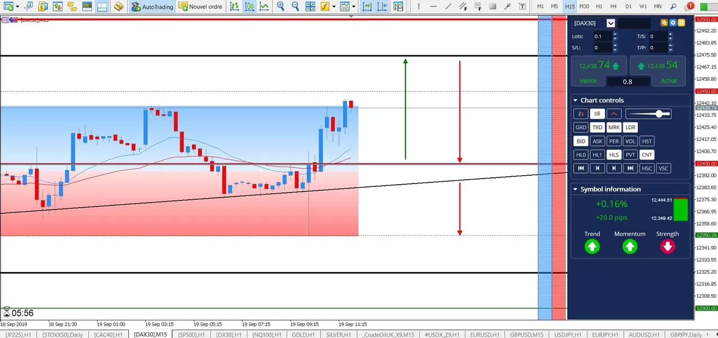Screen dimensions: 718x338
Task: Open the Navigator folder icon
Action: click(x=71, y=7)
